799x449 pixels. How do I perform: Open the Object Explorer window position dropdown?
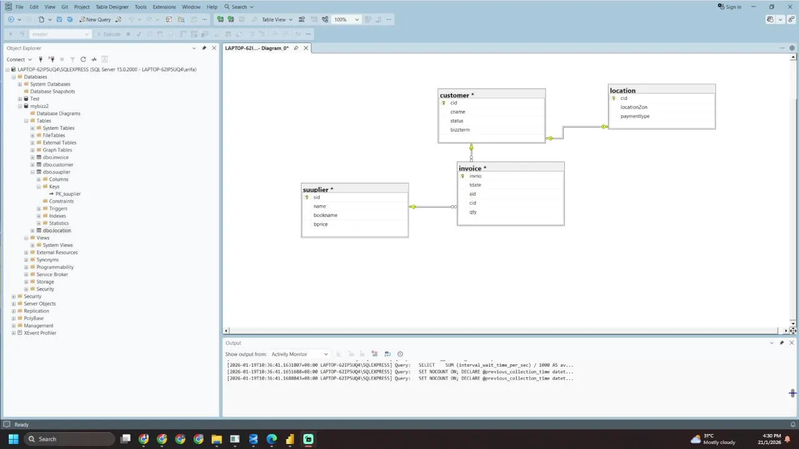click(194, 48)
